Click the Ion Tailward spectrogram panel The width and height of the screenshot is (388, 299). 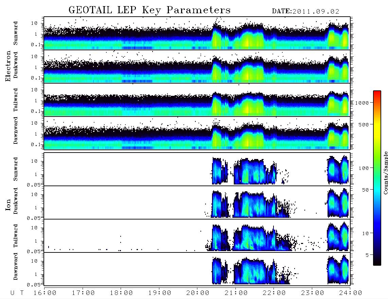coord(197,236)
